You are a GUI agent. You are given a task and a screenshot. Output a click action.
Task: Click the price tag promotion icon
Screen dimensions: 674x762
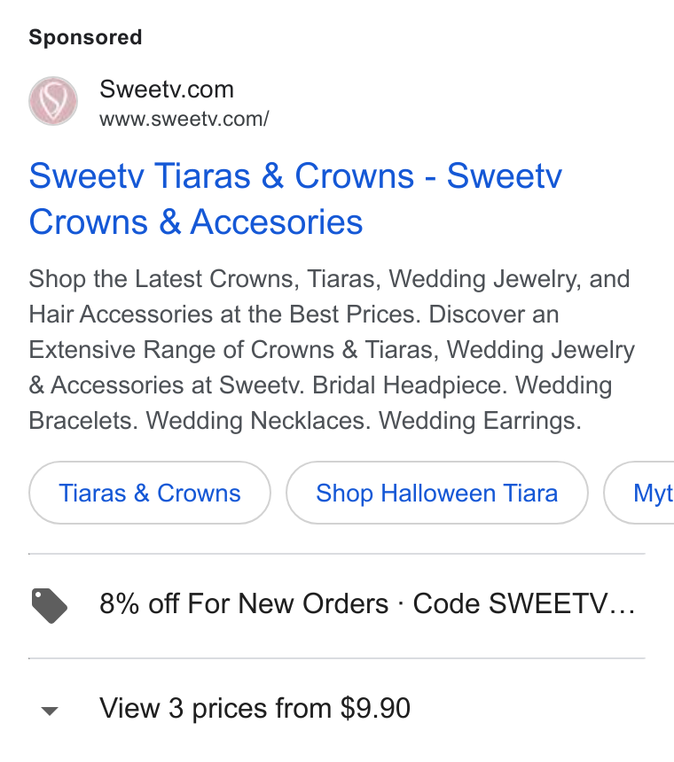(x=49, y=605)
